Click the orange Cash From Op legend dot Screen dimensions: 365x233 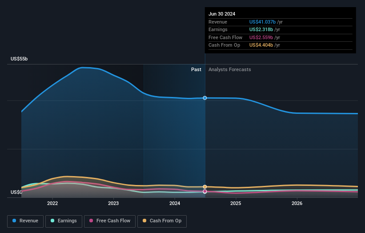point(144,221)
